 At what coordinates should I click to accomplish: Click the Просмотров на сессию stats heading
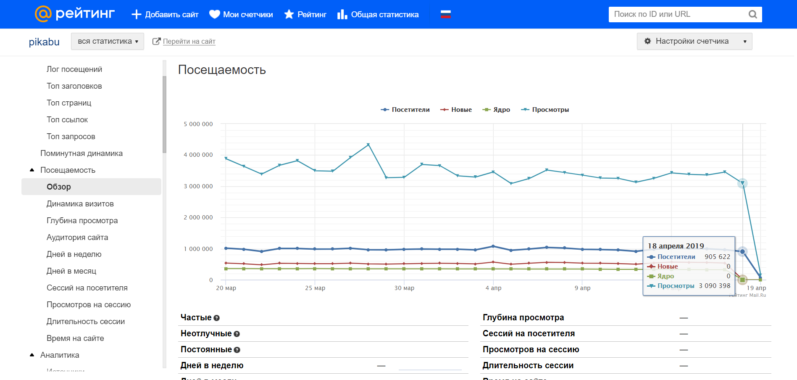coord(531,349)
